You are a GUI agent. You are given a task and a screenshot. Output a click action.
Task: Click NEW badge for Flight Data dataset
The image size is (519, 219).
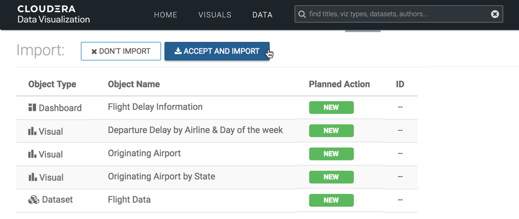[x=331, y=200]
